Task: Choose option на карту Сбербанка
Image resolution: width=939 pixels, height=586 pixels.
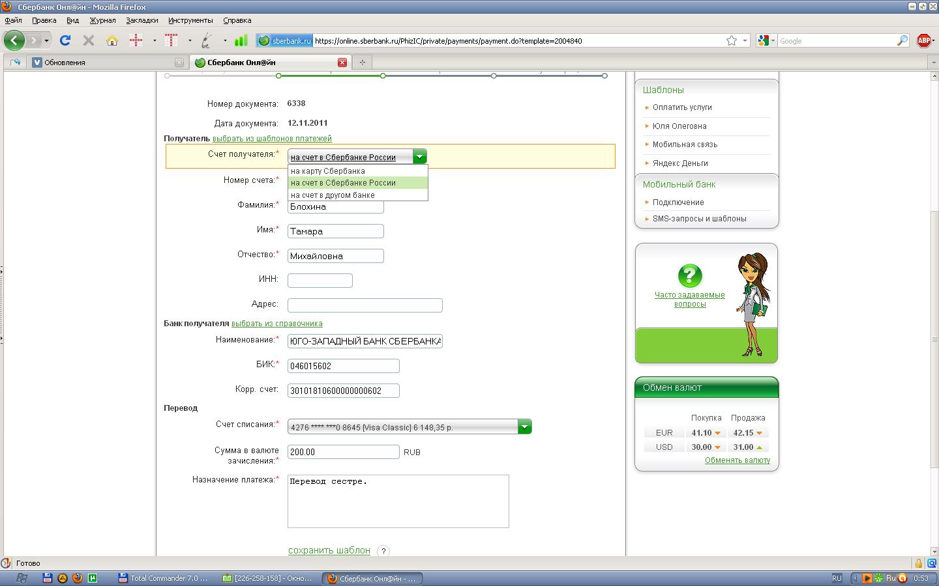Action: pos(358,171)
